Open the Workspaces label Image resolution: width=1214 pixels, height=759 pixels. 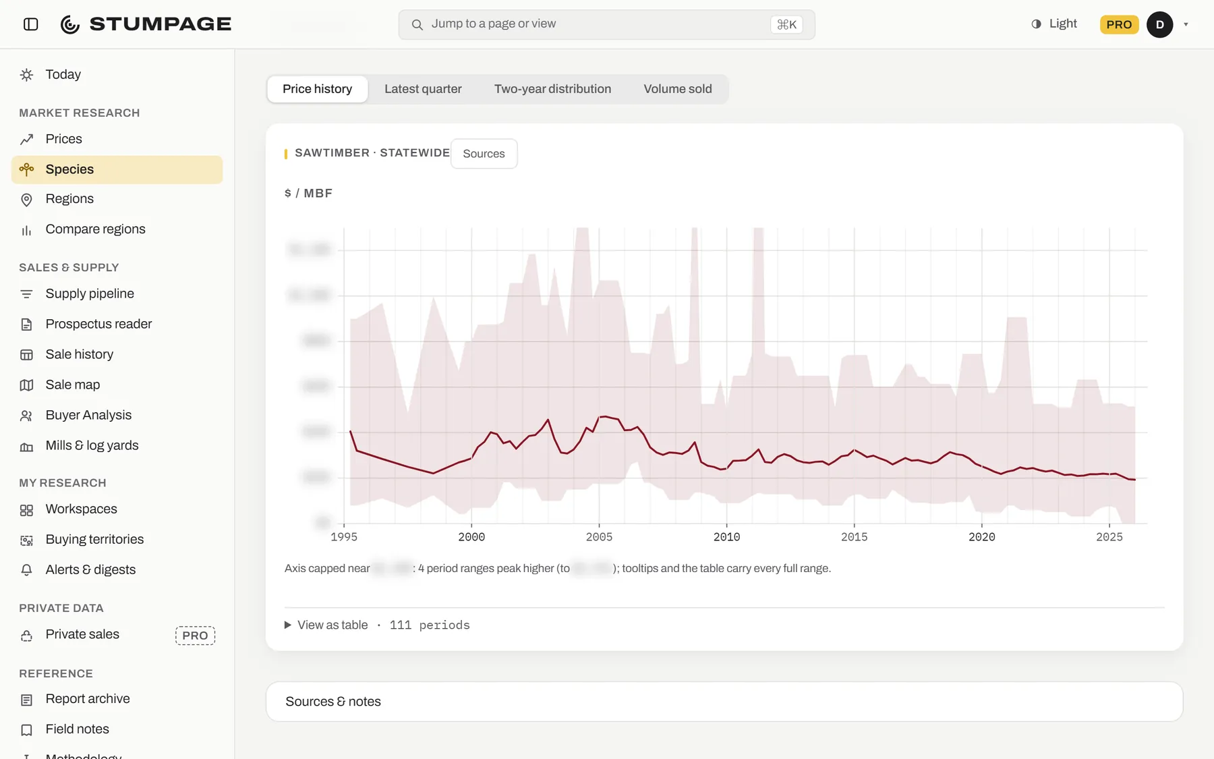81,509
